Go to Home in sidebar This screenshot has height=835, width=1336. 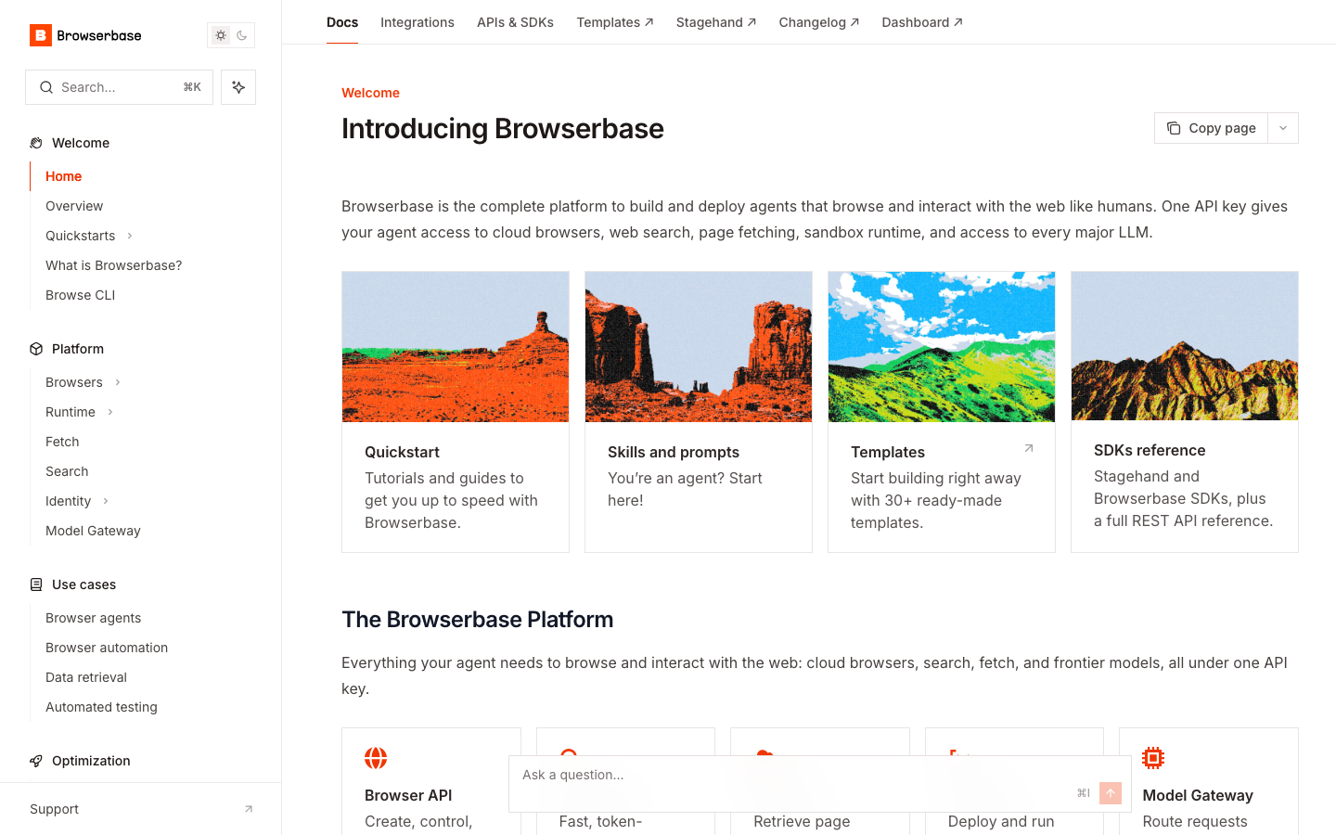pyautogui.click(x=64, y=176)
